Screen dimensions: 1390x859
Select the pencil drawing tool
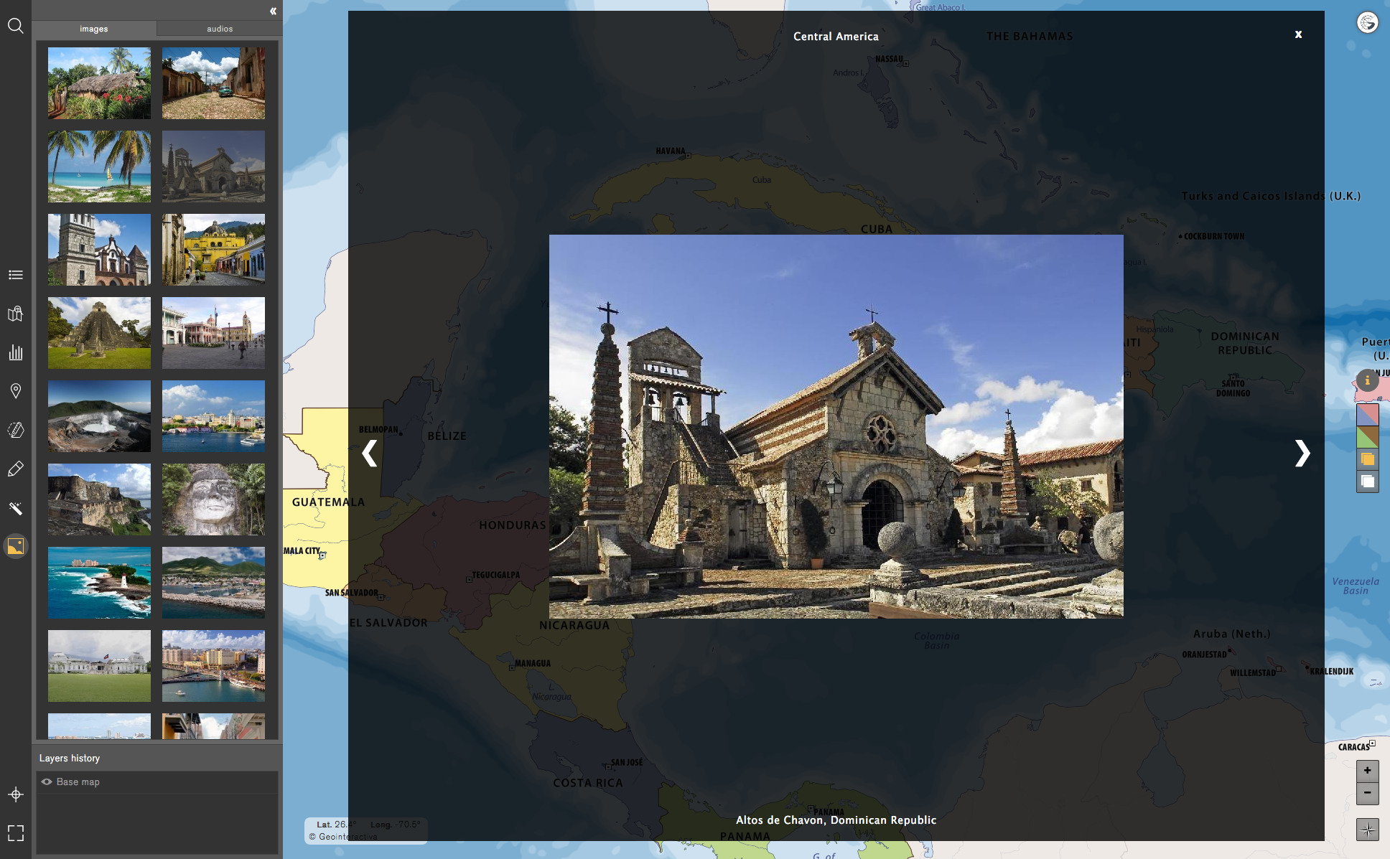pyautogui.click(x=15, y=469)
